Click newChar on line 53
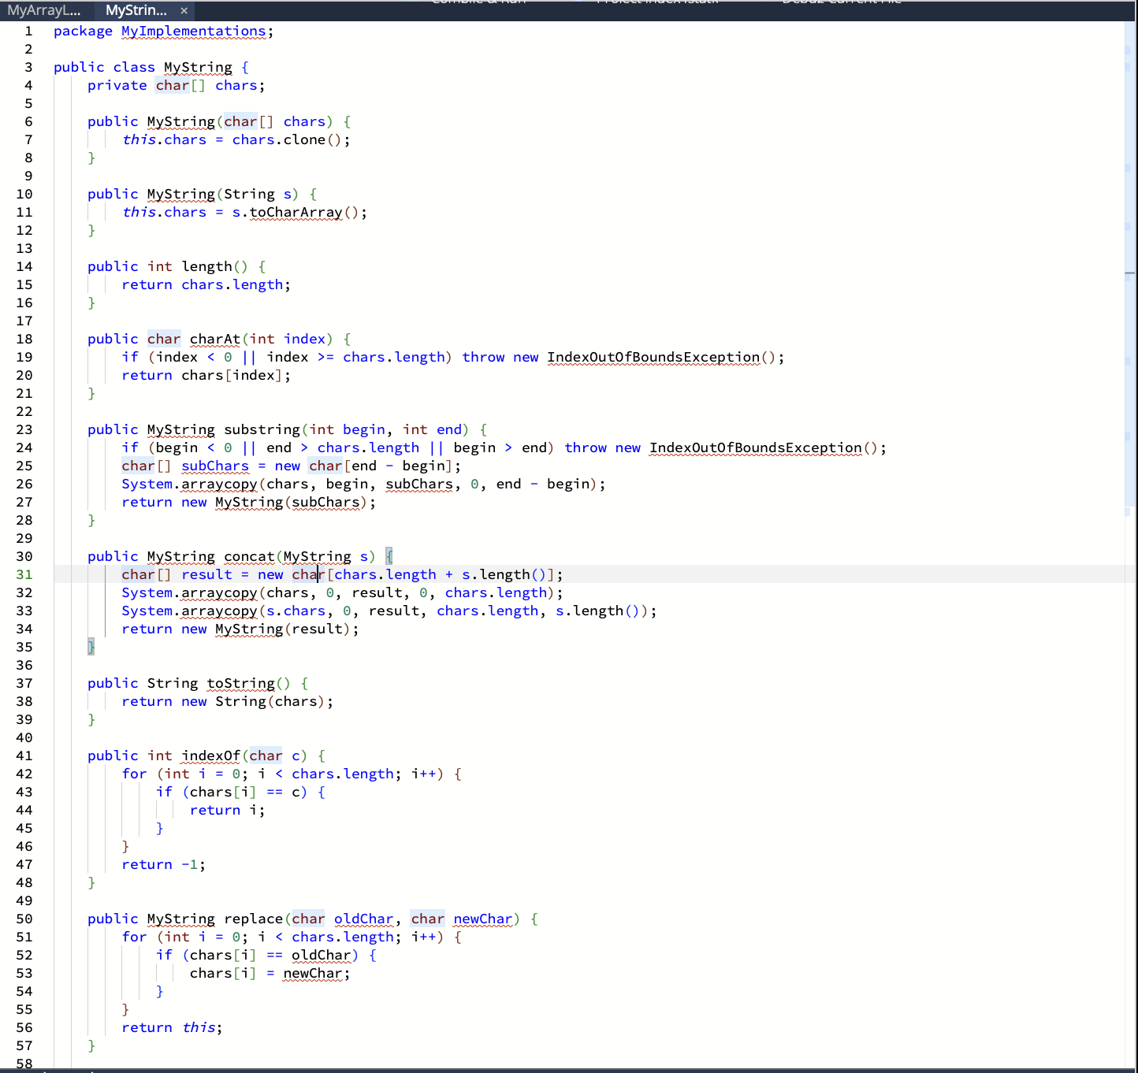1138x1073 pixels. tap(313, 973)
